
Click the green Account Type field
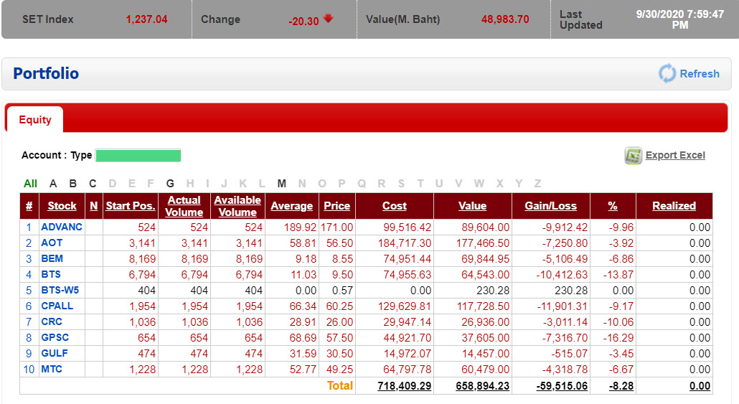click(138, 155)
